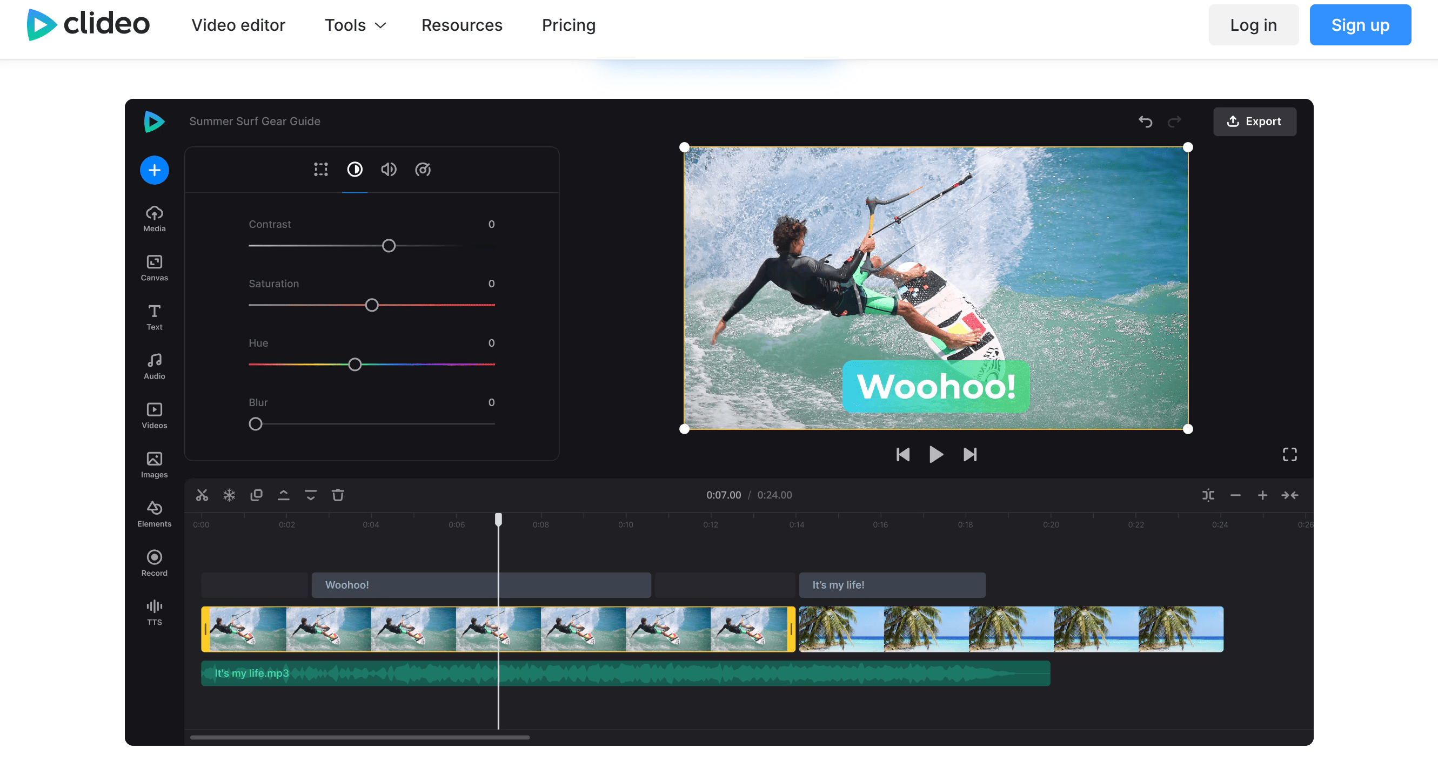The image size is (1438, 775).
Task: Toggle fullscreen preview mode
Action: (x=1289, y=455)
